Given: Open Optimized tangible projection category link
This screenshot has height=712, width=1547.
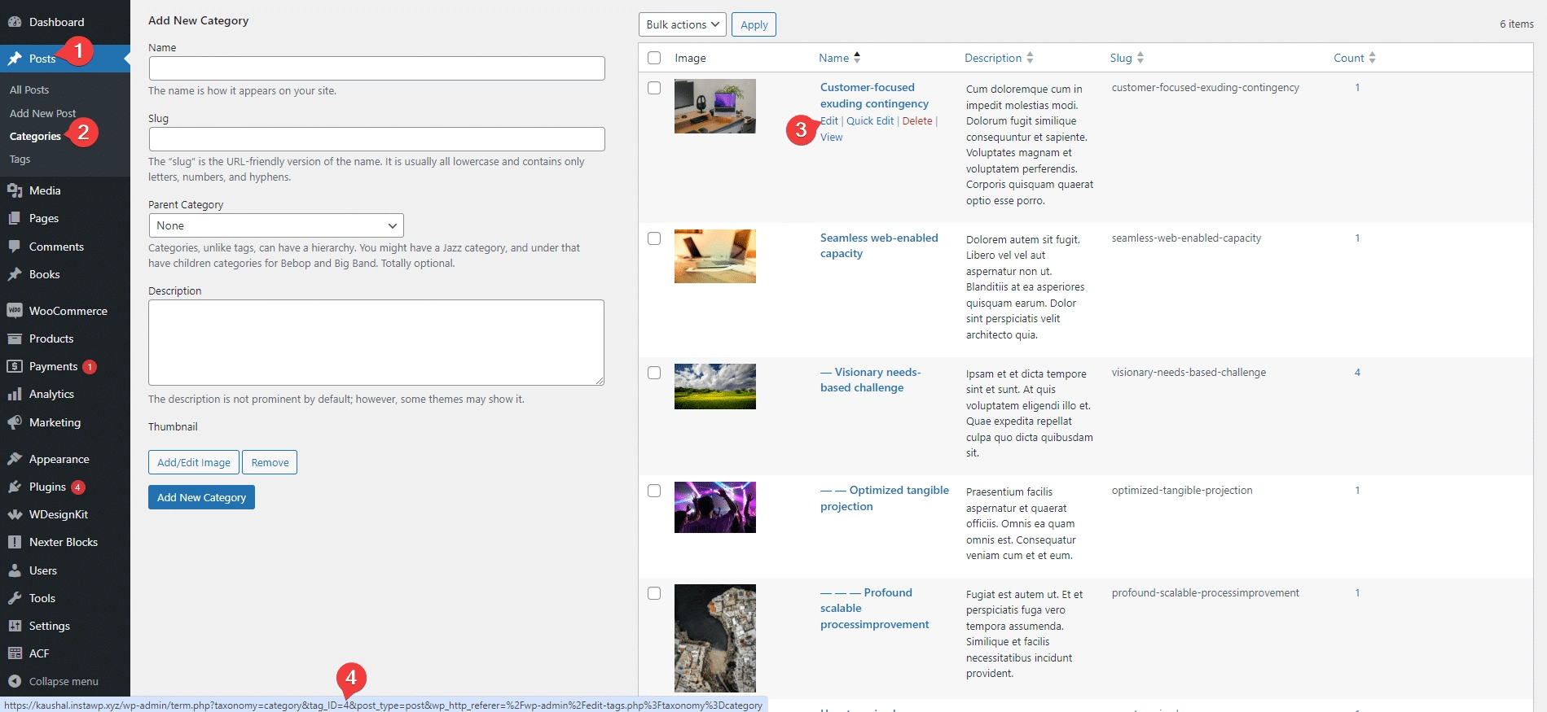Looking at the screenshot, I should tap(885, 498).
